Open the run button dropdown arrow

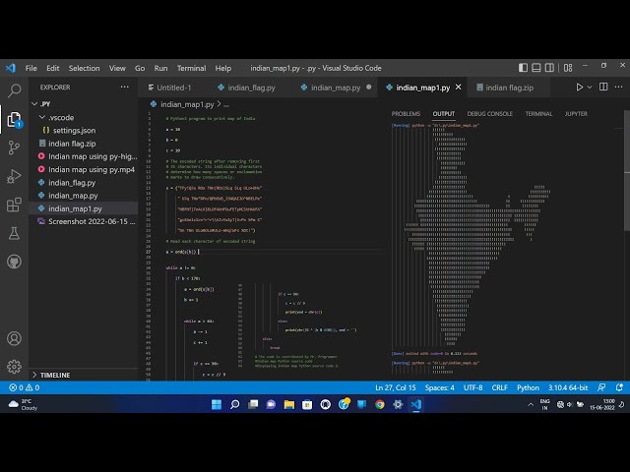[x=590, y=88]
